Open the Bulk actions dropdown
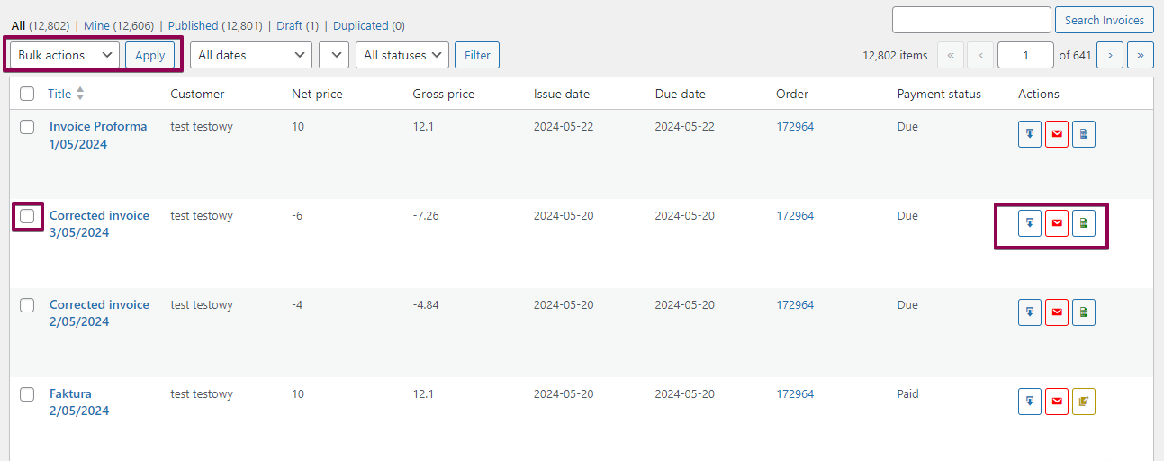 pos(64,55)
